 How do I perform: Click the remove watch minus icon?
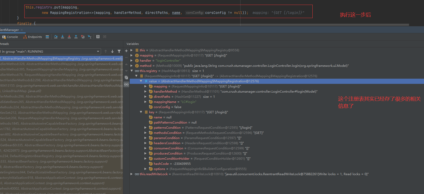pyautogui.click(x=126, y=58)
